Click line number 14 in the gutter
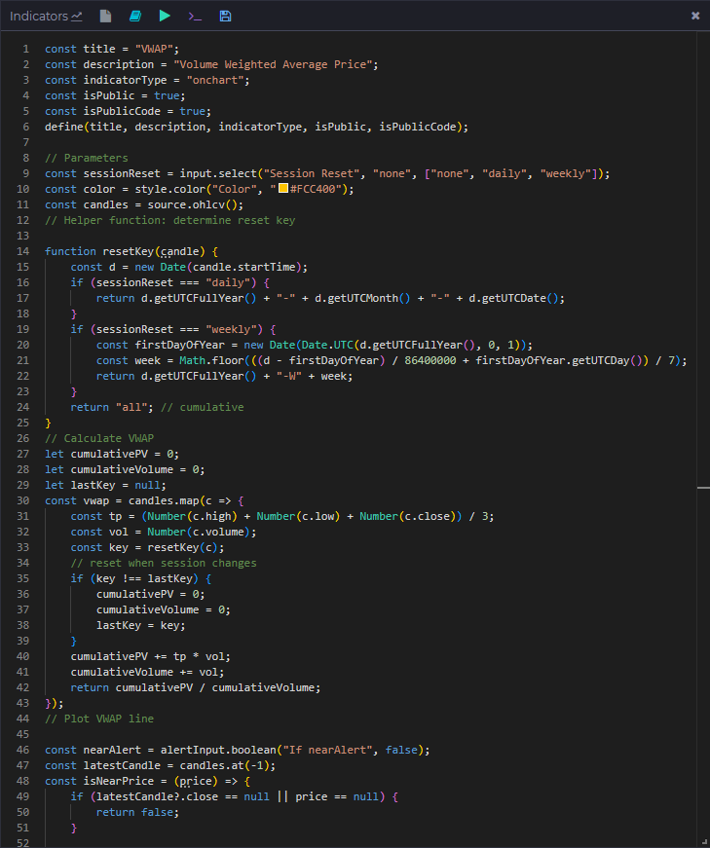 click(22, 251)
